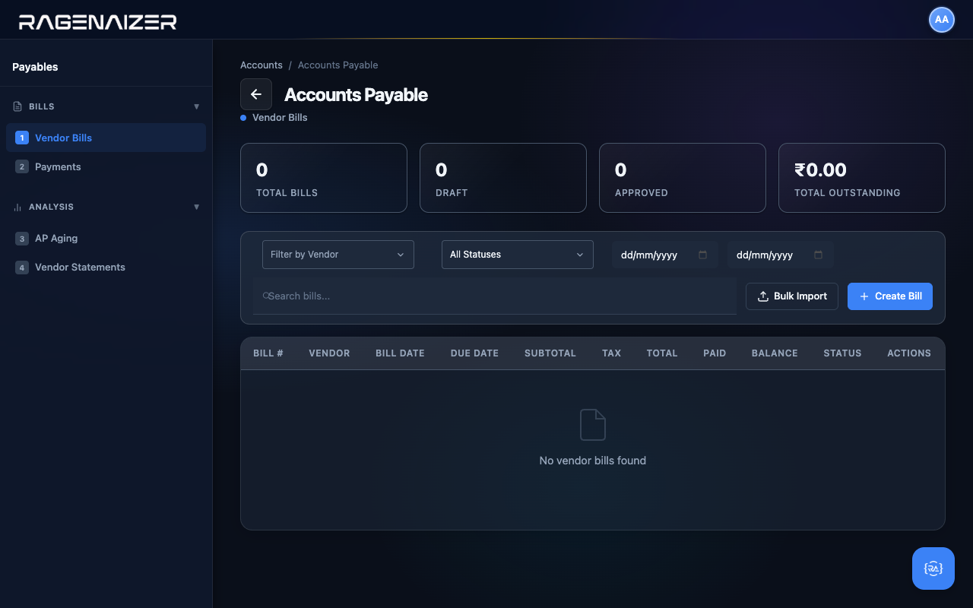Open the AA user avatar menu

pyautogui.click(x=942, y=20)
